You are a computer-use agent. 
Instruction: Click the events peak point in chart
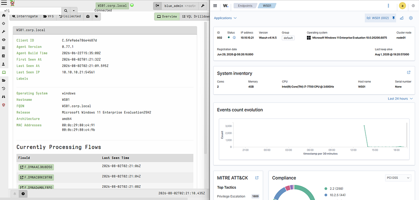(364, 126)
